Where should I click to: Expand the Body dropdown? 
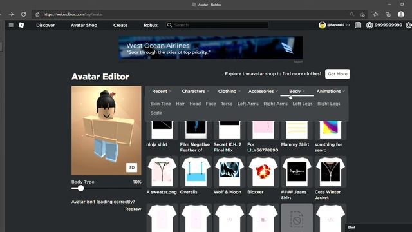[297, 91]
